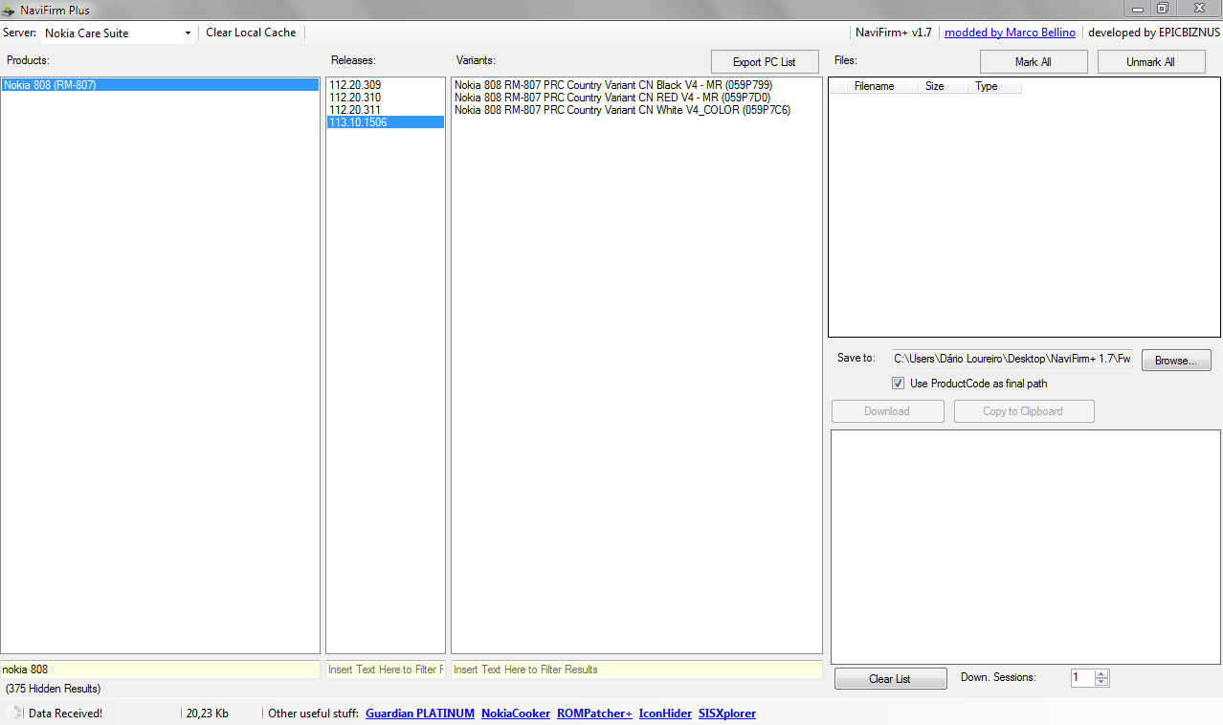Image resolution: width=1223 pixels, height=725 pixels.
Task: Click Clear Local Cache
Action: tap(251, 33)
